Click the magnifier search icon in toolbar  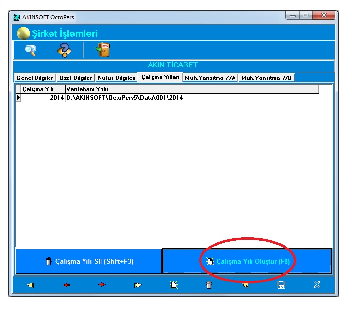[x=30, y=50]
